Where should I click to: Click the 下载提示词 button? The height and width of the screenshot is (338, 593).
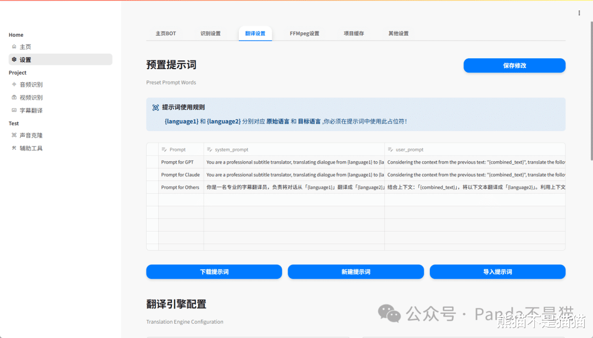tap(214, 272)
